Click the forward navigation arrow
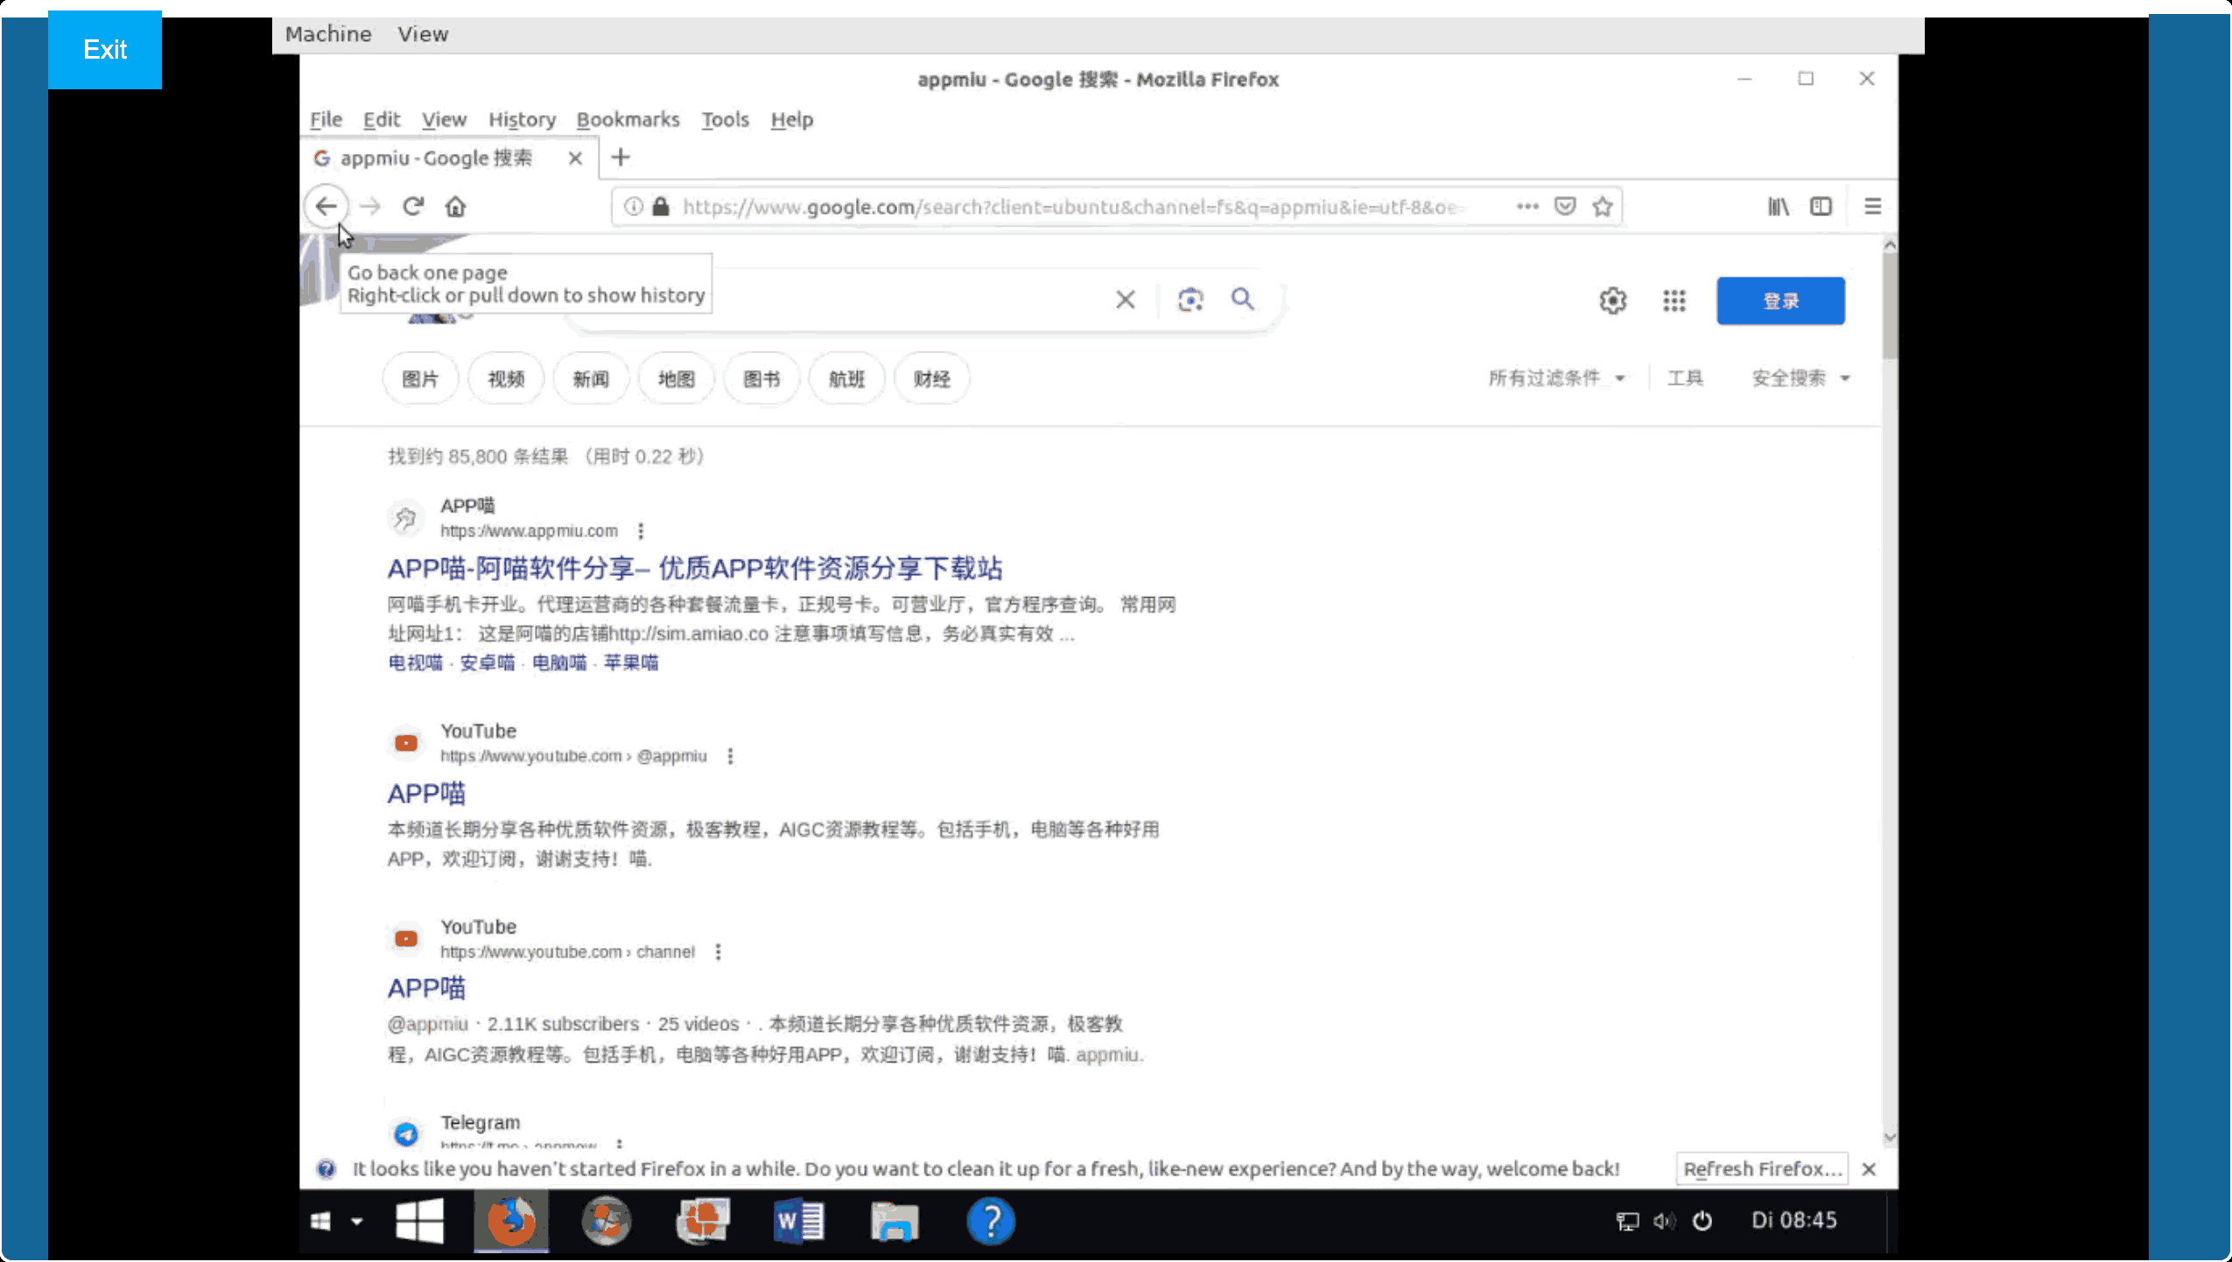Image resolution: width=2232 pixels, height=1262 pixels. coord(370,207)
